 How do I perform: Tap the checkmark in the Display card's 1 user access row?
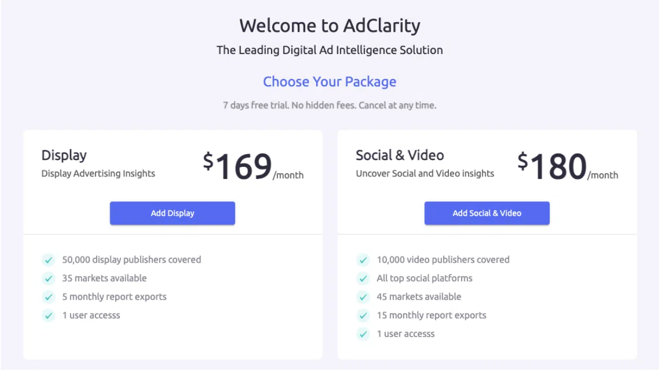point(49,316)
